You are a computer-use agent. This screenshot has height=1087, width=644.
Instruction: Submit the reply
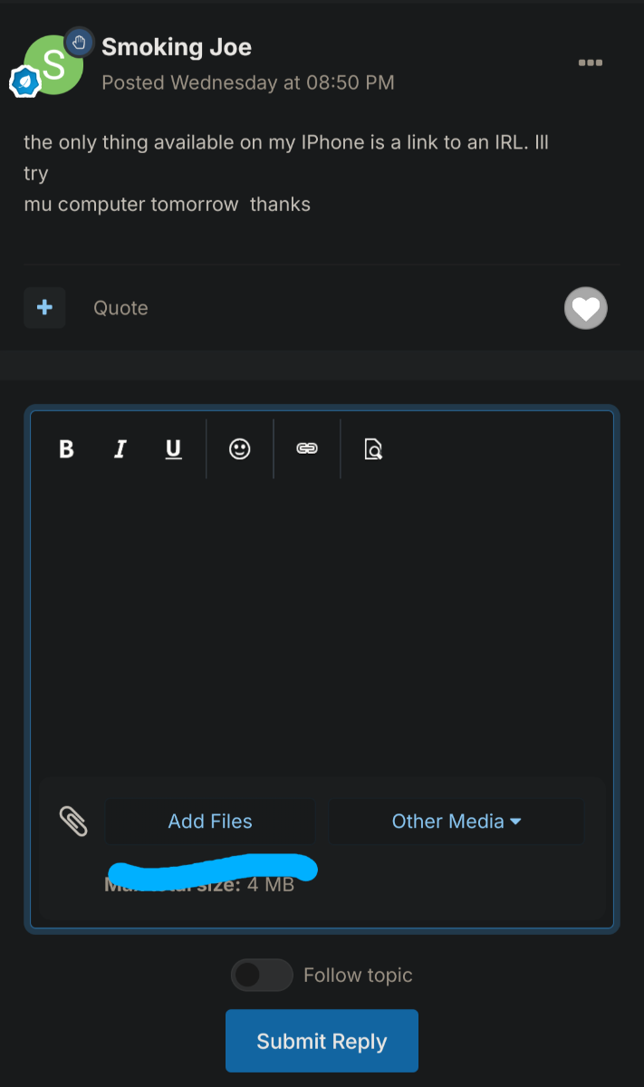point(322,1041)
